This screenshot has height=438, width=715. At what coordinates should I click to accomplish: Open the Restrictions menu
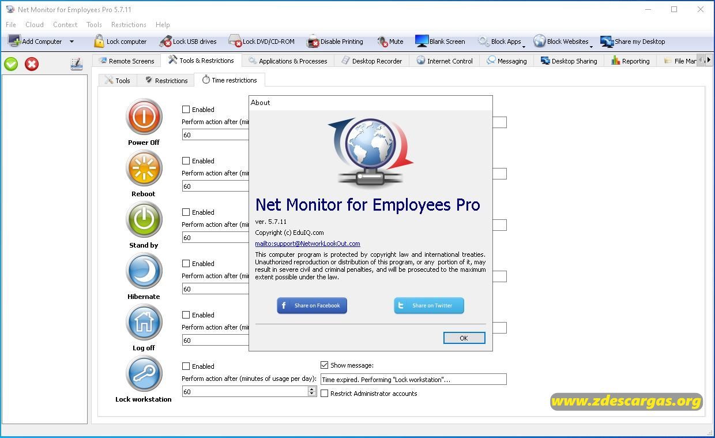click(x=129, y=25)
